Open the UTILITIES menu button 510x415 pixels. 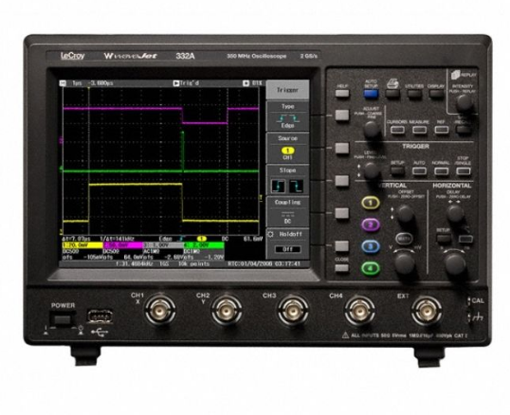click(x=414, y=94)
